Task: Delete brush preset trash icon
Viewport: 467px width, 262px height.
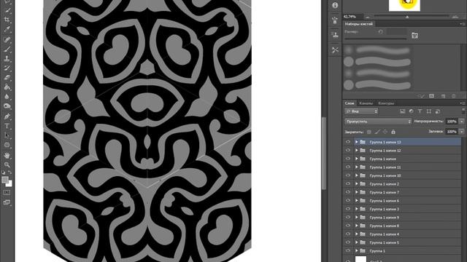Action: click(454, 96)
